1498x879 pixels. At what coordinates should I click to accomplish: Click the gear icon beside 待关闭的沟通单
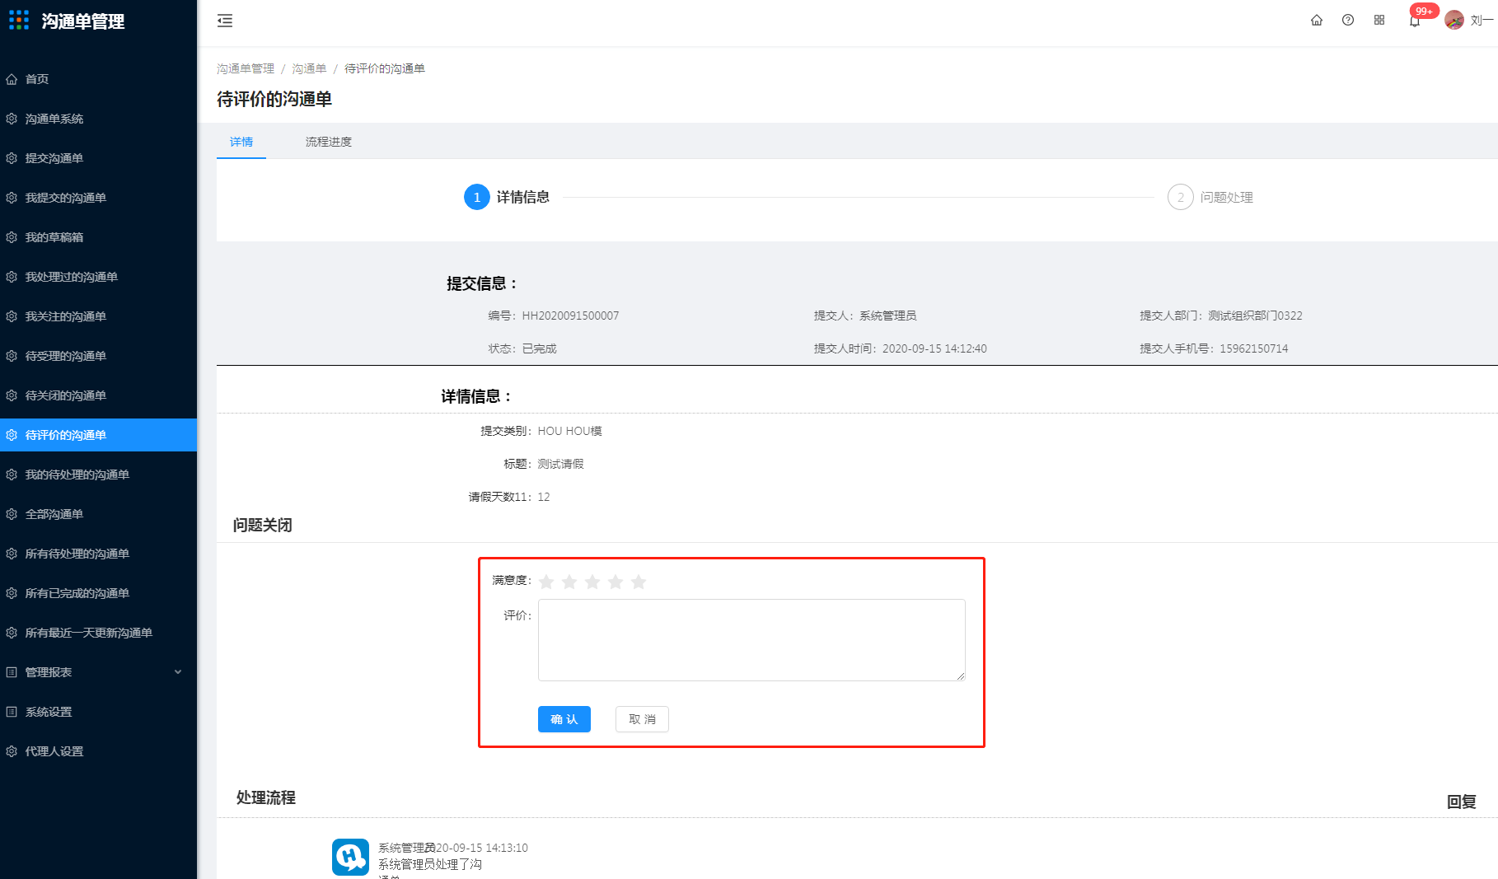(x=12, y=395)
